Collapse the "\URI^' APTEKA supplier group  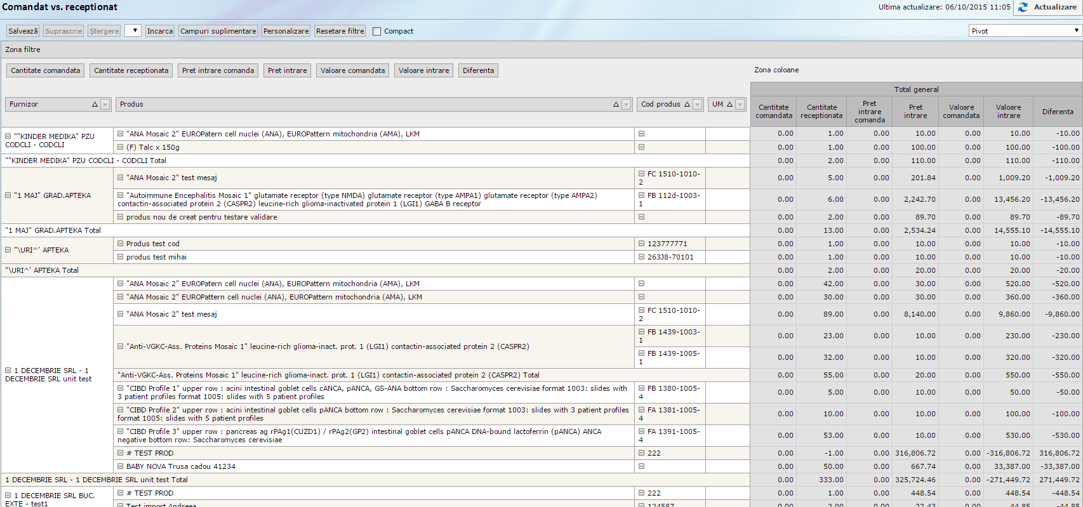coord(8,250)
